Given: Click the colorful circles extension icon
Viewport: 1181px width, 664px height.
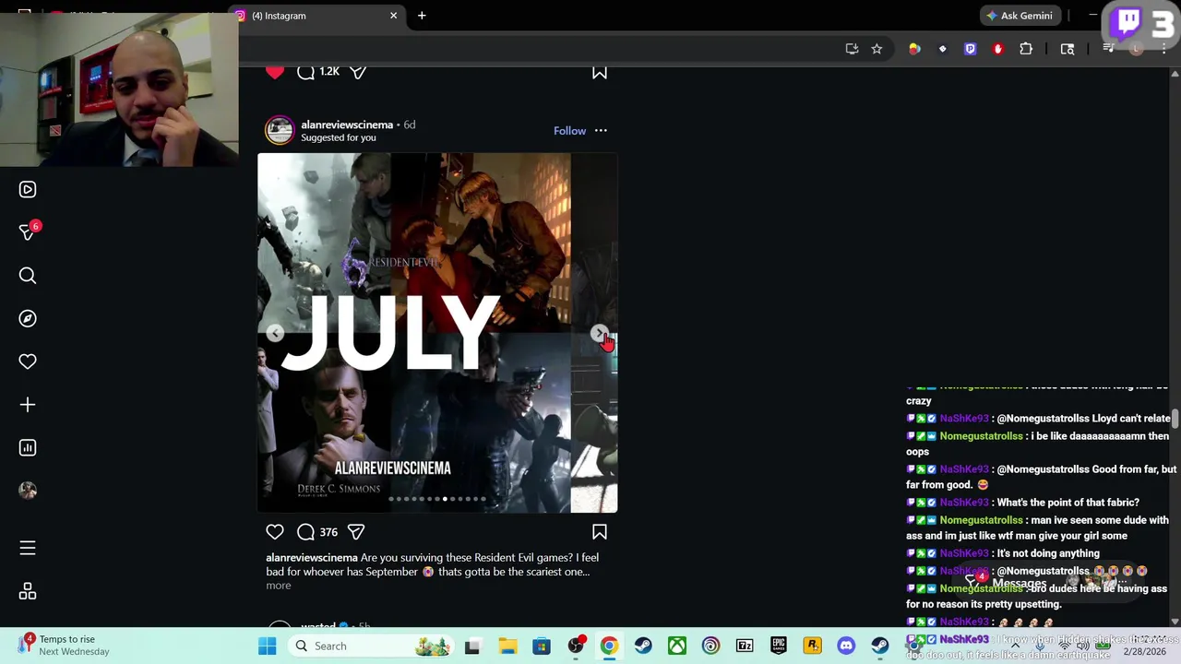Looking at the screenshot, I should pyautogui.click(x=914, y=49).
